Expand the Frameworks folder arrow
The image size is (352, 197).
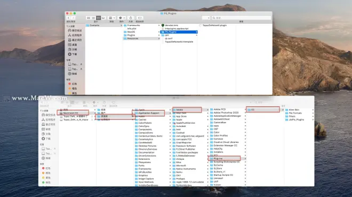159,25
